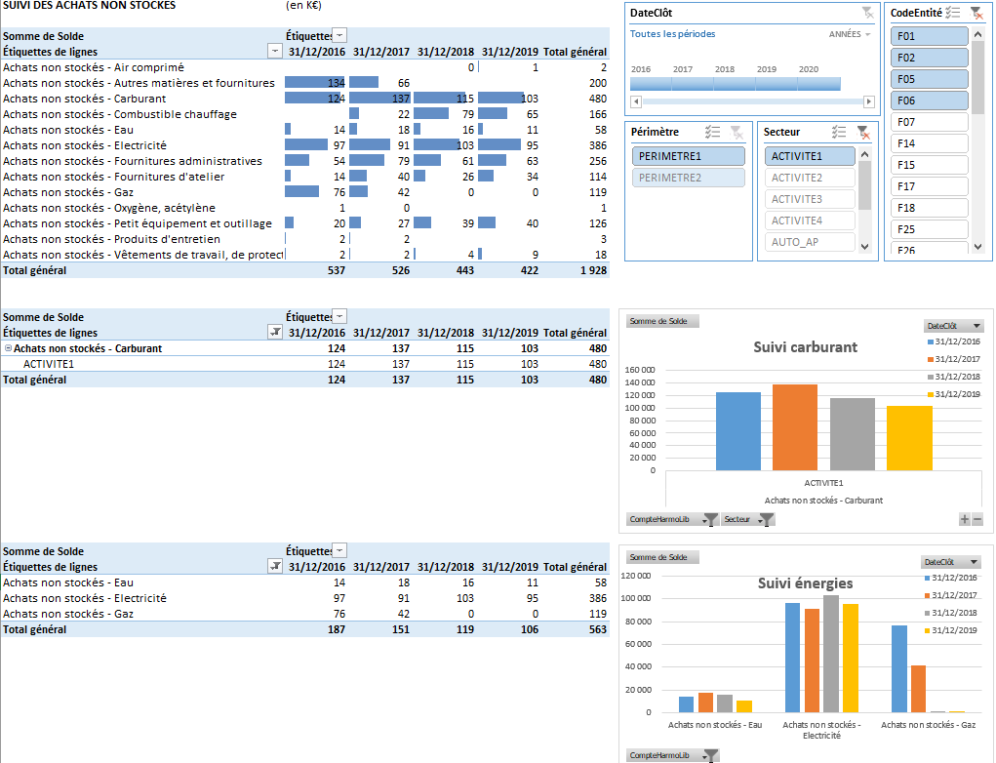Deselect F06 in the CodeEntité slicer
Image resolution: width=996 pixels, height=763 pixels.
click(930, 100)
